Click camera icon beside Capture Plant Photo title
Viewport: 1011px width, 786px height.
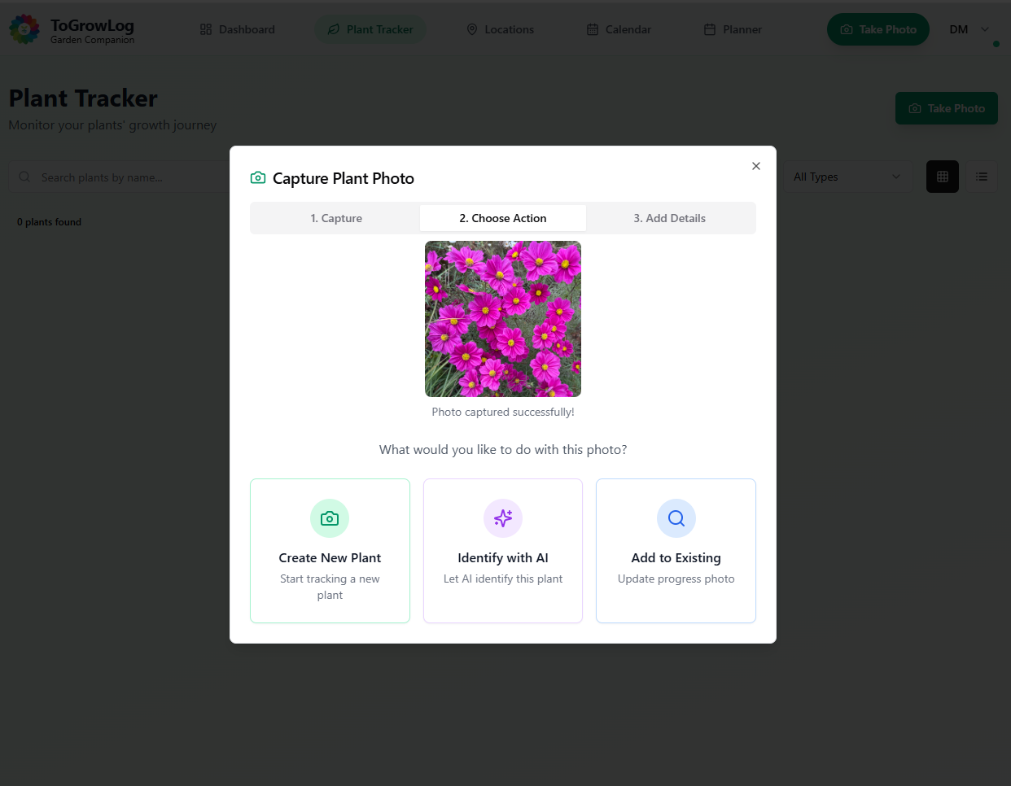point(258,178)
